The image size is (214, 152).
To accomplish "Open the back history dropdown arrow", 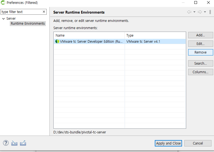I will [194, 12].
